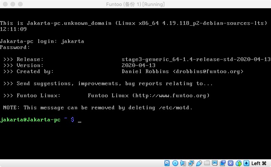This screenshot has height=167, width=271.
Task: Click the 'Version:' label
Action: 30,66
